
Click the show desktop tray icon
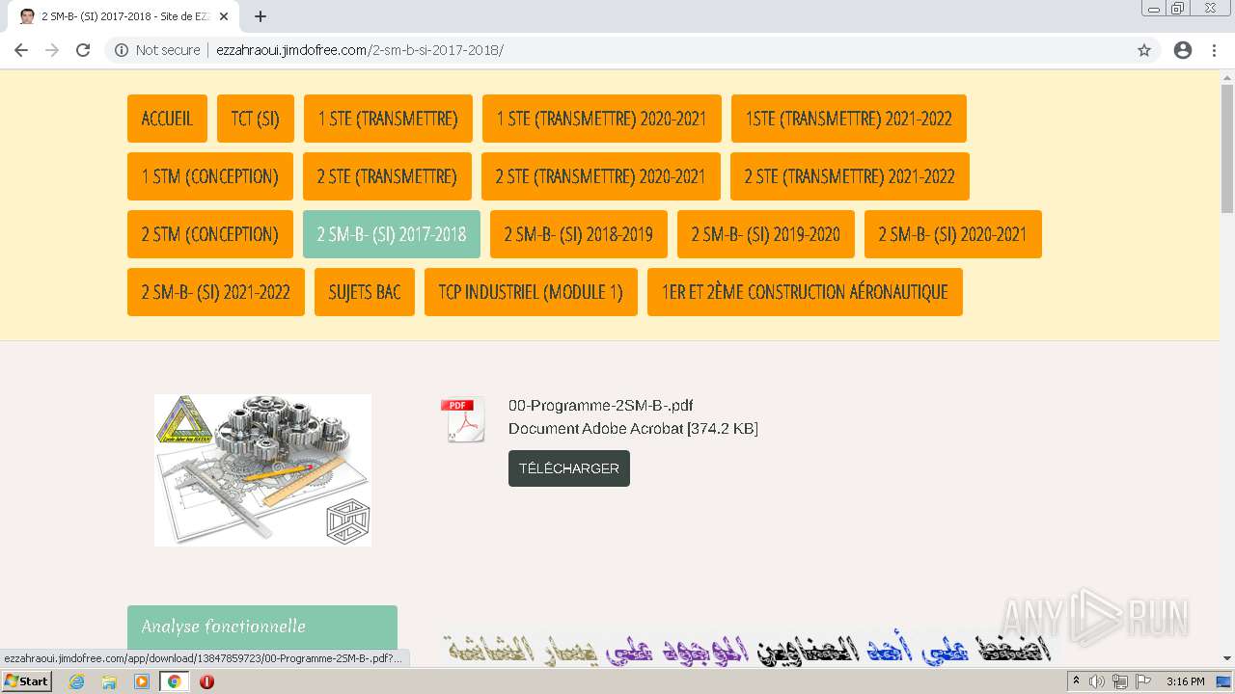(1223, 681)
